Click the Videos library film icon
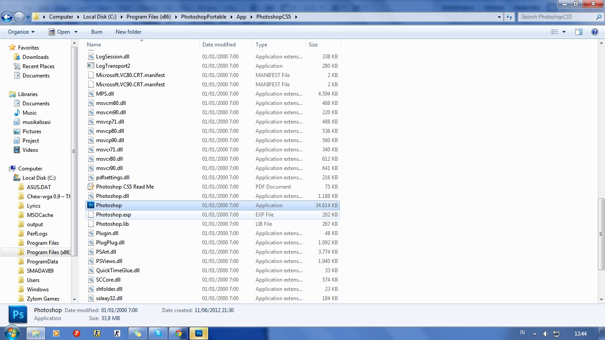The height and width of the screenshot is (340, 605). click(x=17, y=150)
